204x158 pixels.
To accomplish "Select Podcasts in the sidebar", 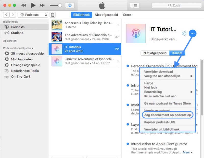I will point(24,27).
